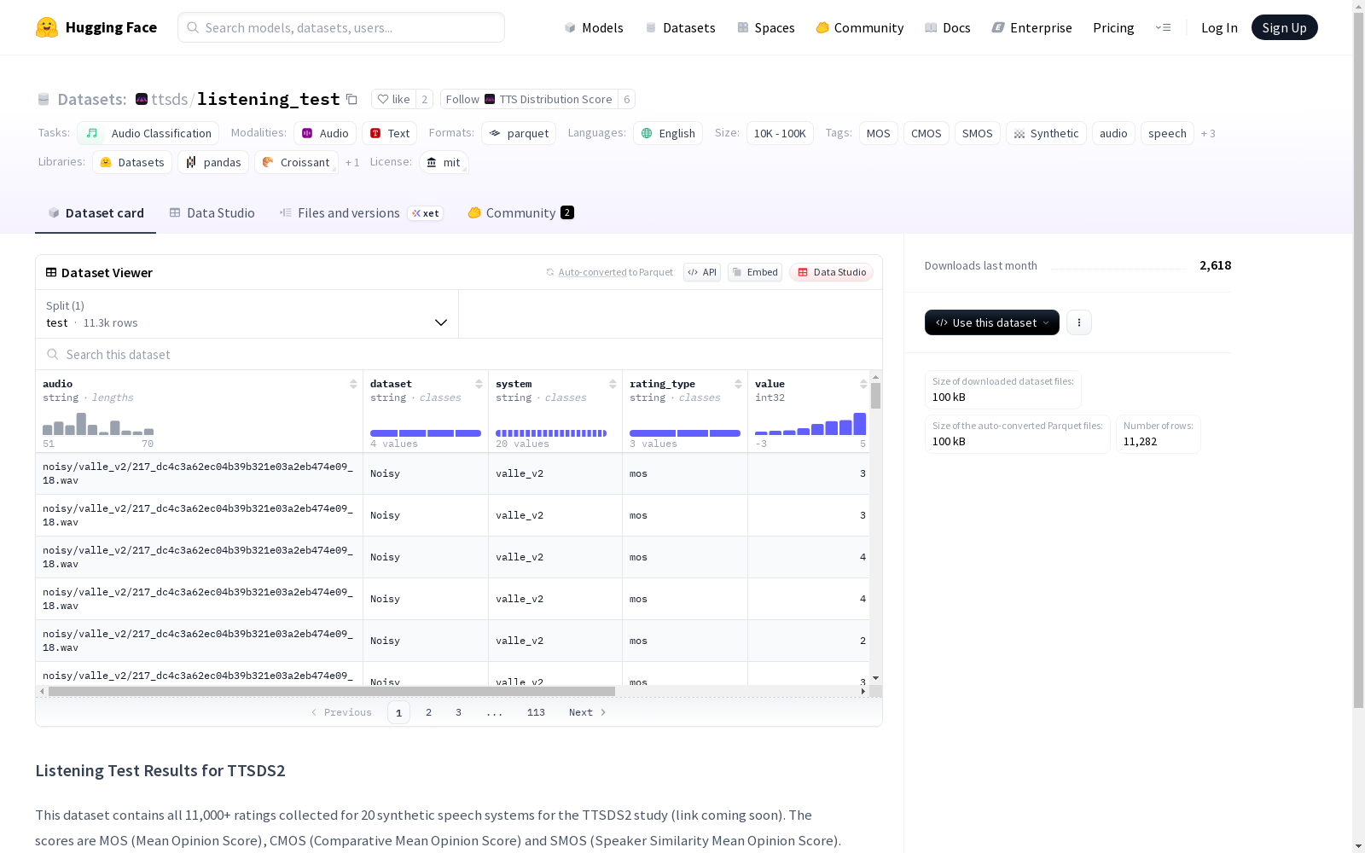Select the English language tag

668,133
